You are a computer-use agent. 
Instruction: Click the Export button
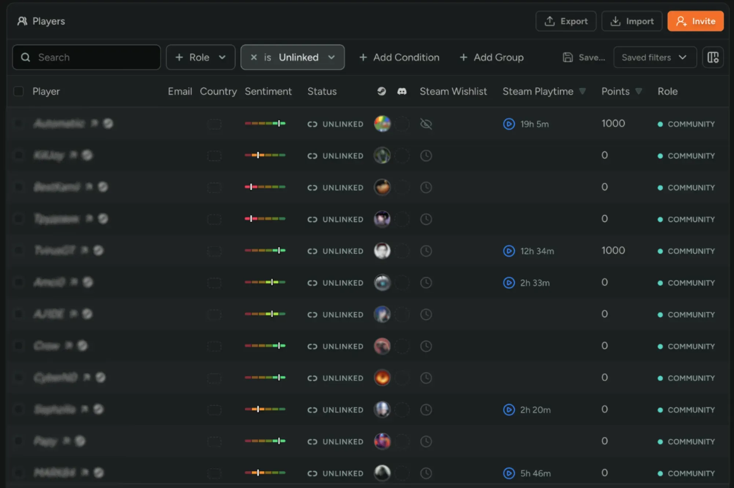(x=566, y=21)
